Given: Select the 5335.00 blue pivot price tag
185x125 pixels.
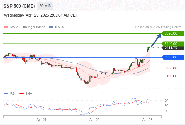Looking at the screenshot, I should coord(173,57).
